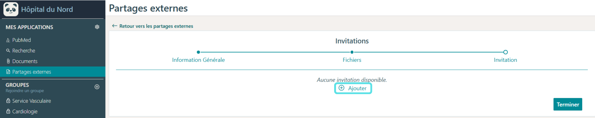Click the Partages externes file icon
This screenshot has width=595, height=118.
pos(8,72)
